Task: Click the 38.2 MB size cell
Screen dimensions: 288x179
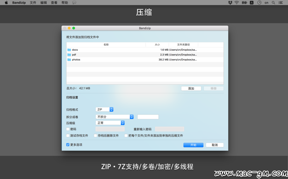Action: (x=163, y=60)
